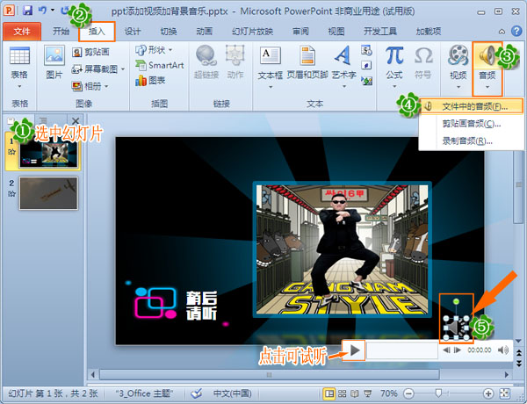
Task: Select the audio speaker object on slide
Action: click(x=456, y=328)
